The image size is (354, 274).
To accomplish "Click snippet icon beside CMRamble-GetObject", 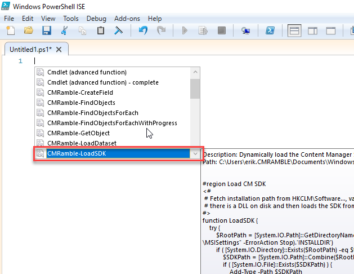I will [x=40, y=133].
